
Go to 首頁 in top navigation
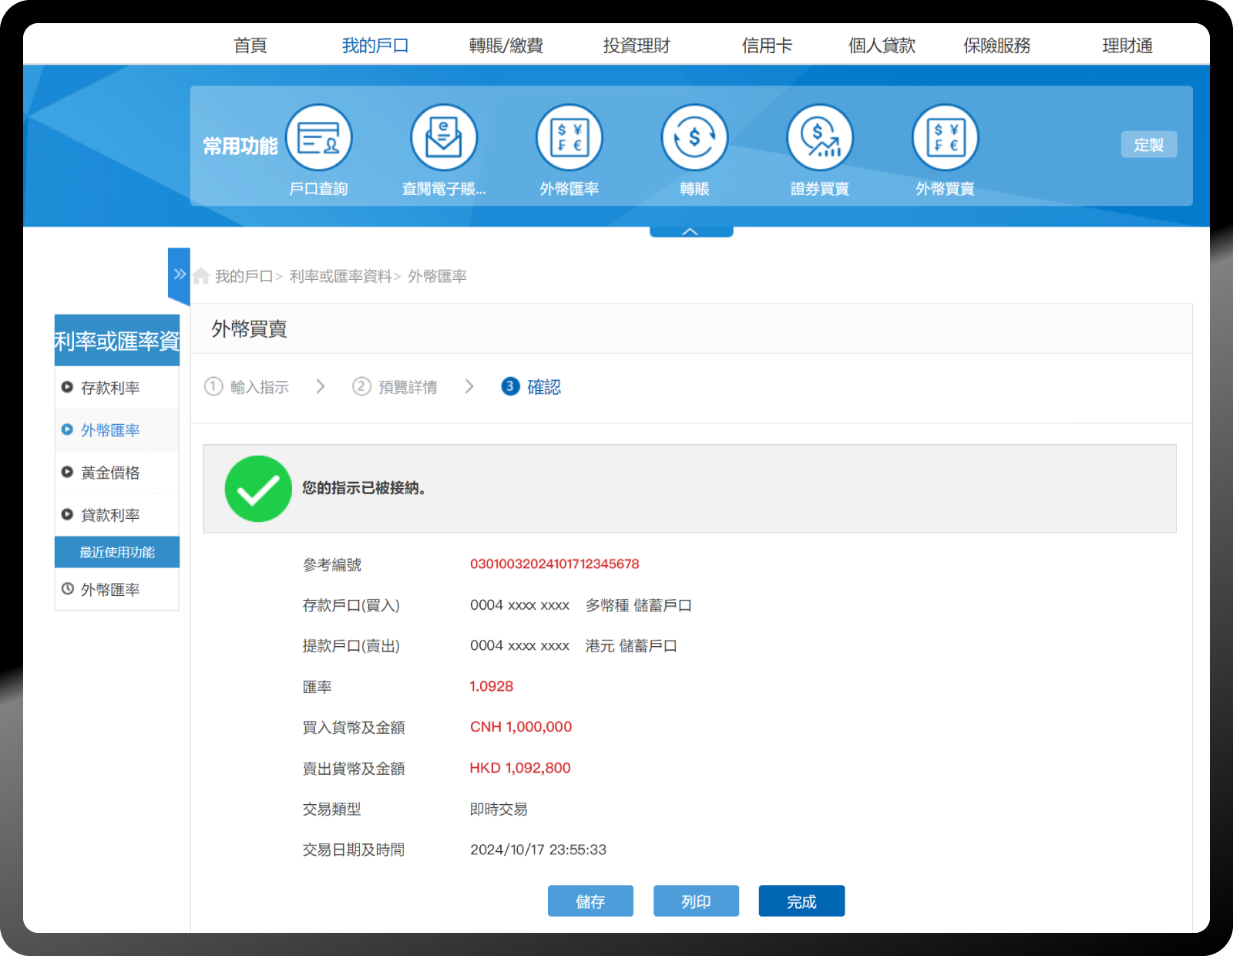click(x=250, y=45)
